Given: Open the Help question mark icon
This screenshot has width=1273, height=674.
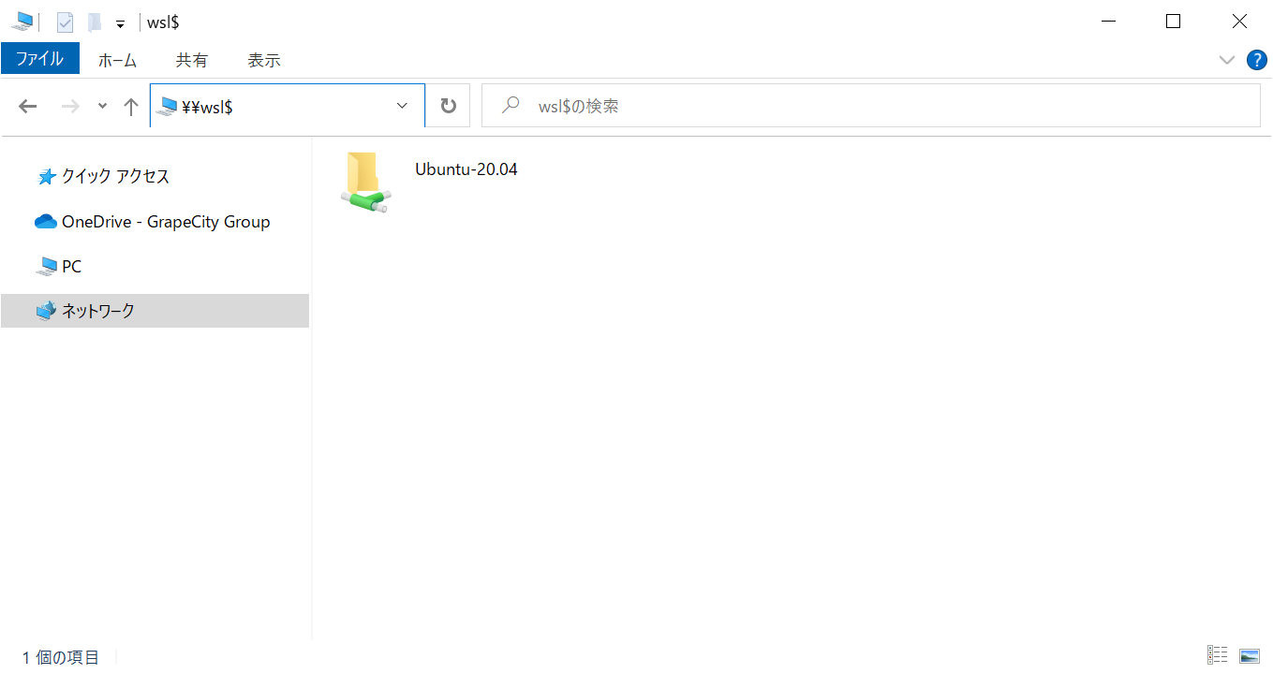Looking at the screenshot, I should 1256,60.
